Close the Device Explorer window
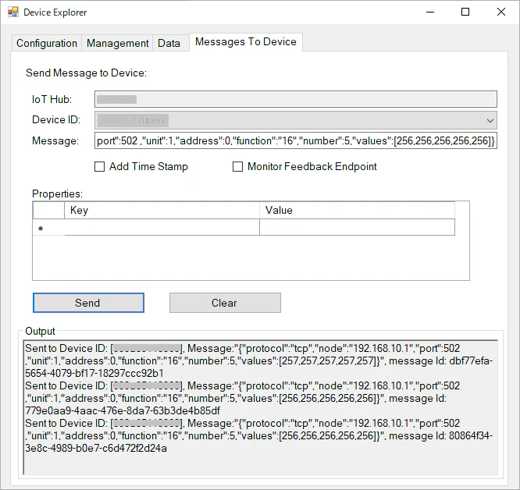The image size is (520, 490). pyautogui.click(x=501, y=12)
